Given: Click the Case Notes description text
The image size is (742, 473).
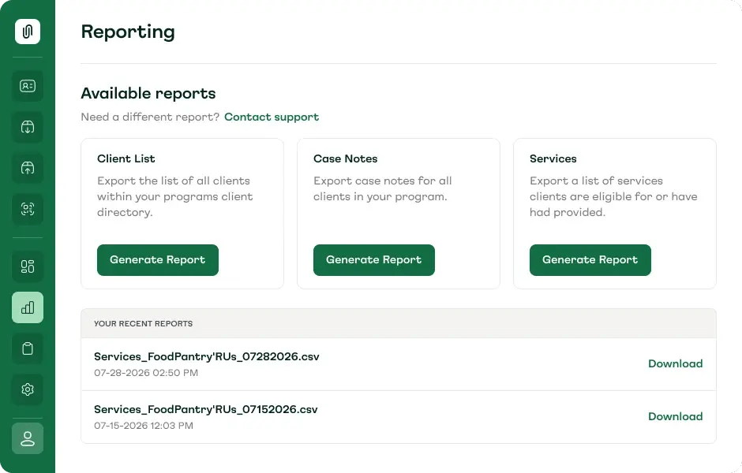Looking at the screenshot, I should point(382,188).
